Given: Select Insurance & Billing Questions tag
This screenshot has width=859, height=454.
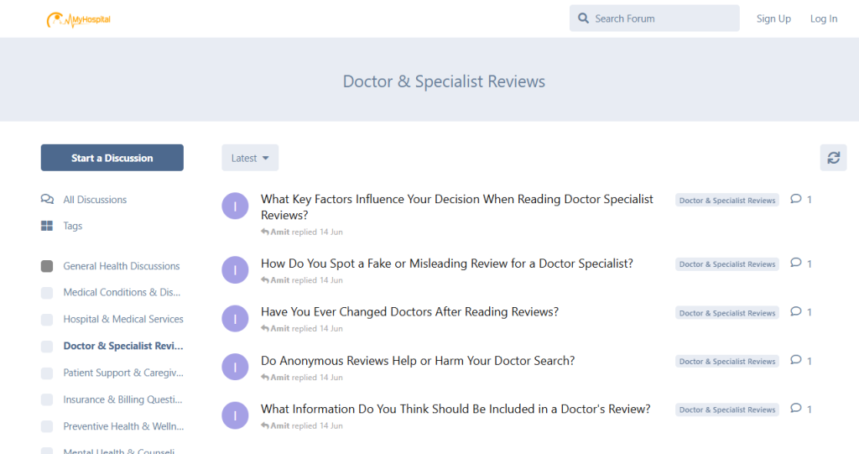Looking at the screenshot, I should pyautogui.click(x=122, y=399).
